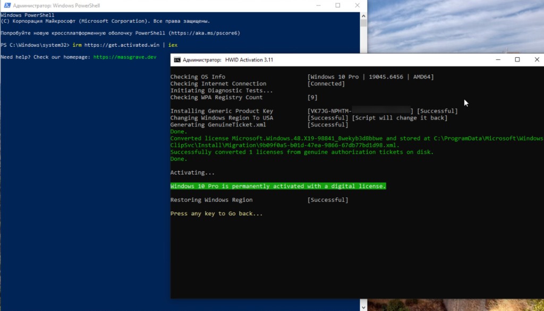Click the 'irm https://get.activated.win | iex' command

tap(125, 45)
